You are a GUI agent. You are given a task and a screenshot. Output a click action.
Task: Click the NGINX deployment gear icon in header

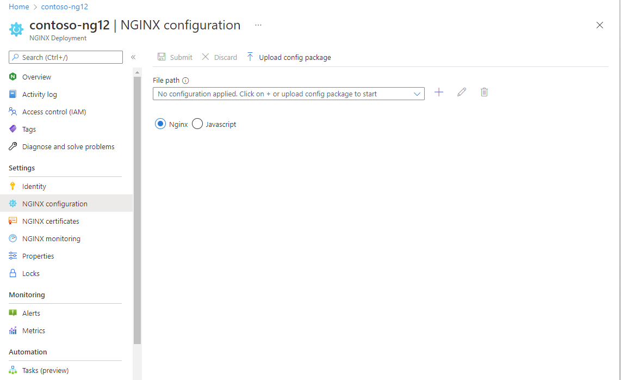[x=16, y=29]
